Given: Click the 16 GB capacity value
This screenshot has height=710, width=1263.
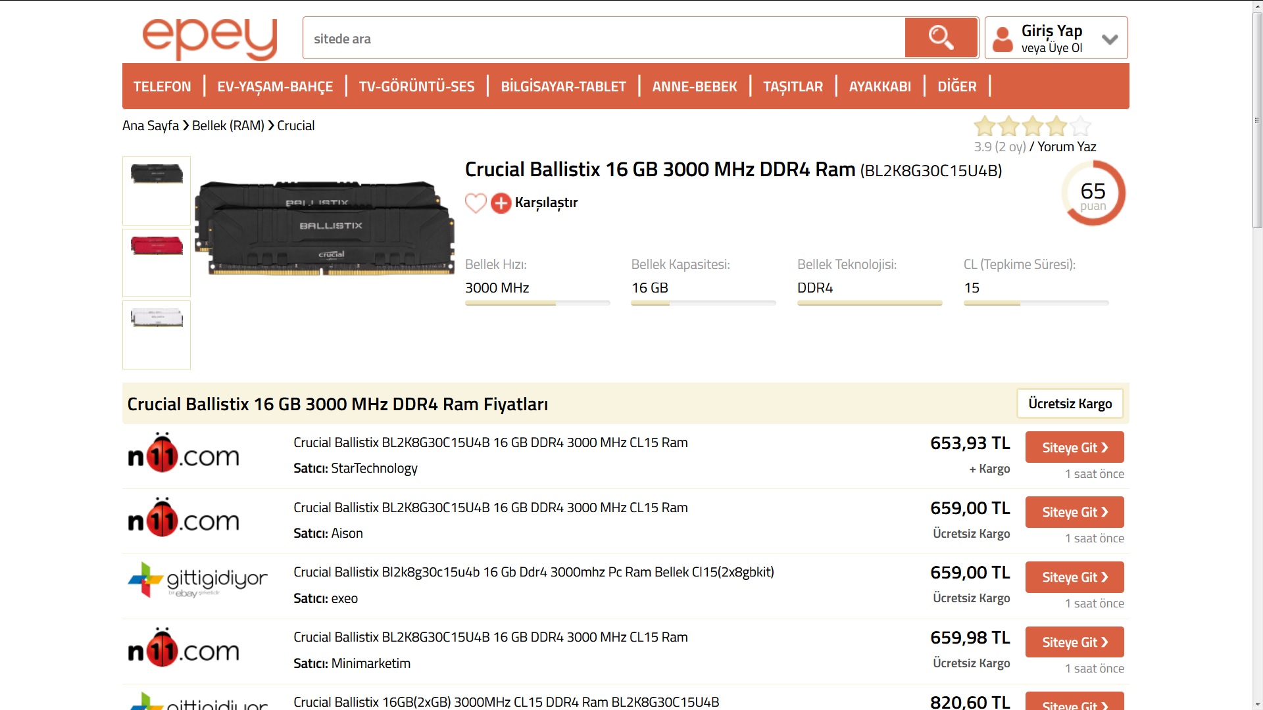Looking at the screenshot, I should click(650, 288).
